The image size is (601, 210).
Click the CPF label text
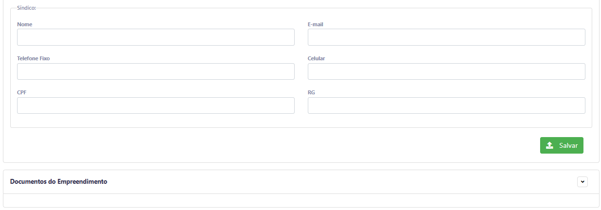pos(21,92)
